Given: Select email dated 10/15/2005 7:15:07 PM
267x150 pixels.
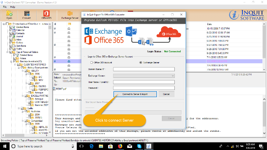Looking at the screenshot, I should coord(218,28).
